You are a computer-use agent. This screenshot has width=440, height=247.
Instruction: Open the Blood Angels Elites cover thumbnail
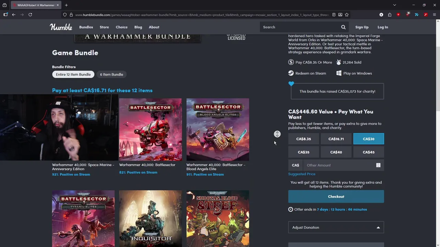[x=218, y=130]
